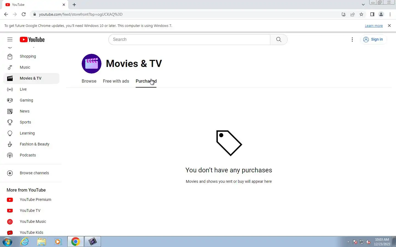Click the Music note icon
Screen dimensions: 396x247
[x=10, y=67]
